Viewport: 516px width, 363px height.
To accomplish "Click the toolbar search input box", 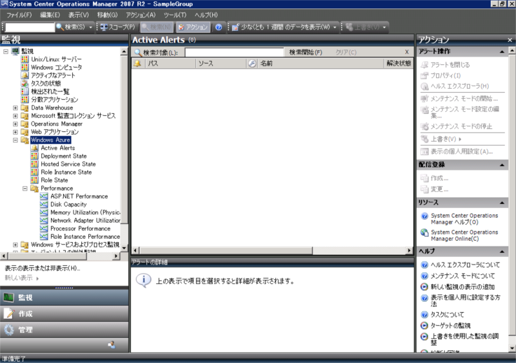I will pos(30,27).
